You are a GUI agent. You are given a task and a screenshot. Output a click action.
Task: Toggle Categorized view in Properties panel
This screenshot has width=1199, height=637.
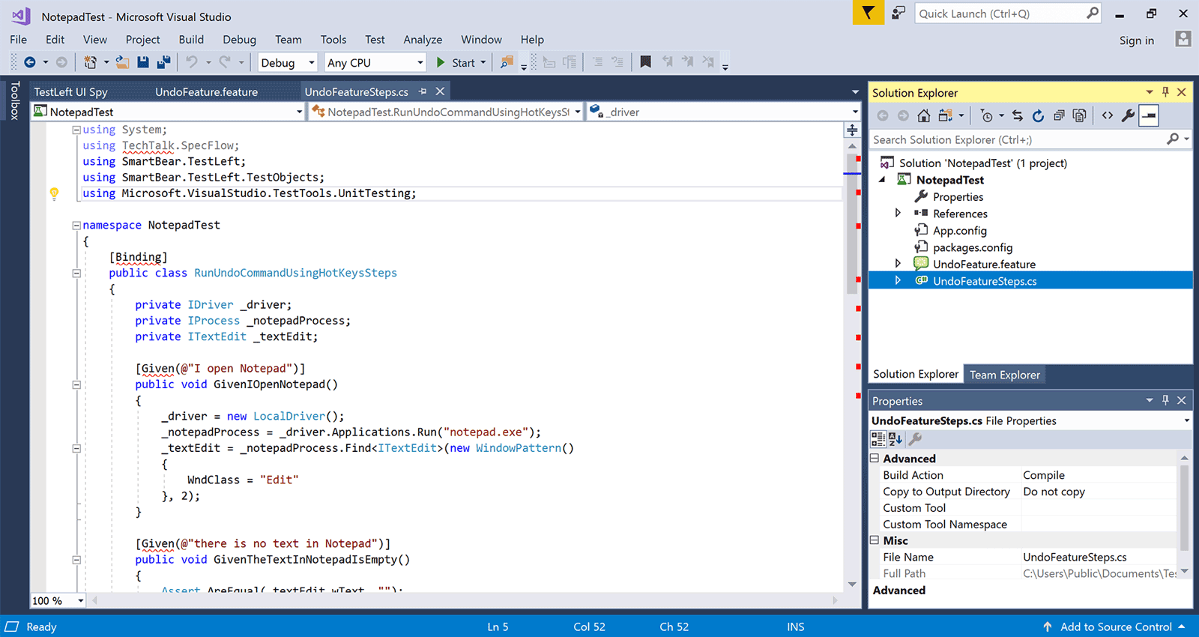pyautogui.click(x=878, y=440)
